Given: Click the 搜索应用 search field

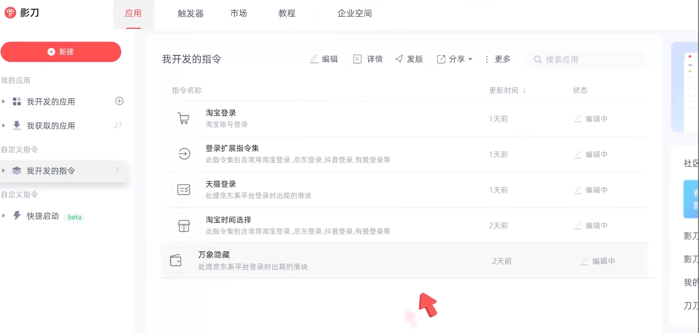Looking at the screenshot, I should tap(586, 59).
